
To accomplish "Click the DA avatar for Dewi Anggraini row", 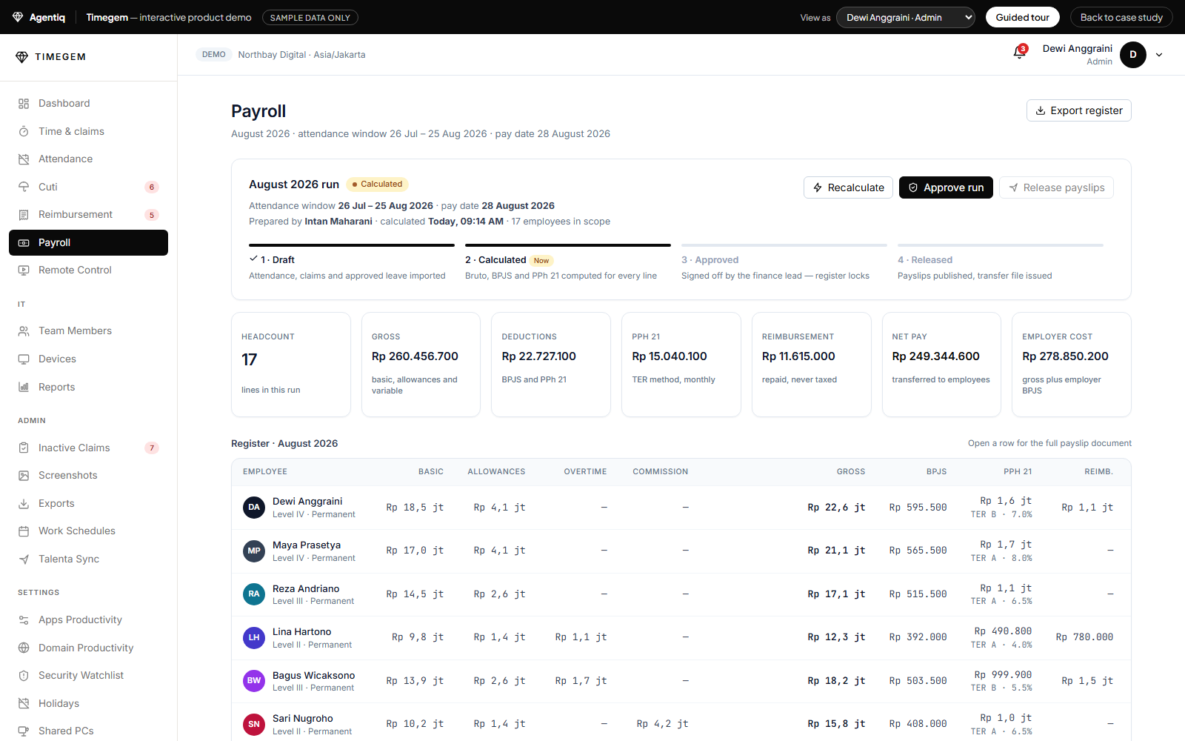I will 254,508.
